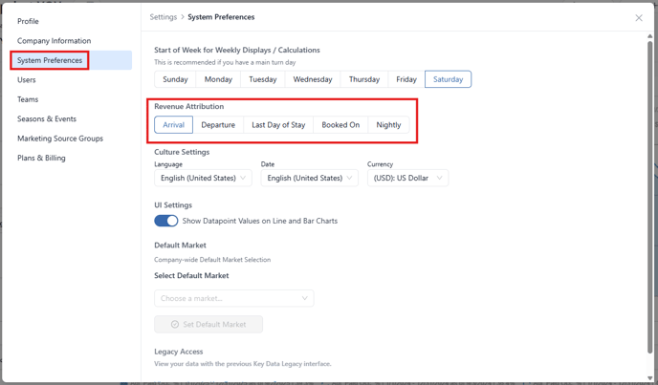Click Settings breadcrumb link
Viewport: 658px width, 385px height.
[164, 17]
